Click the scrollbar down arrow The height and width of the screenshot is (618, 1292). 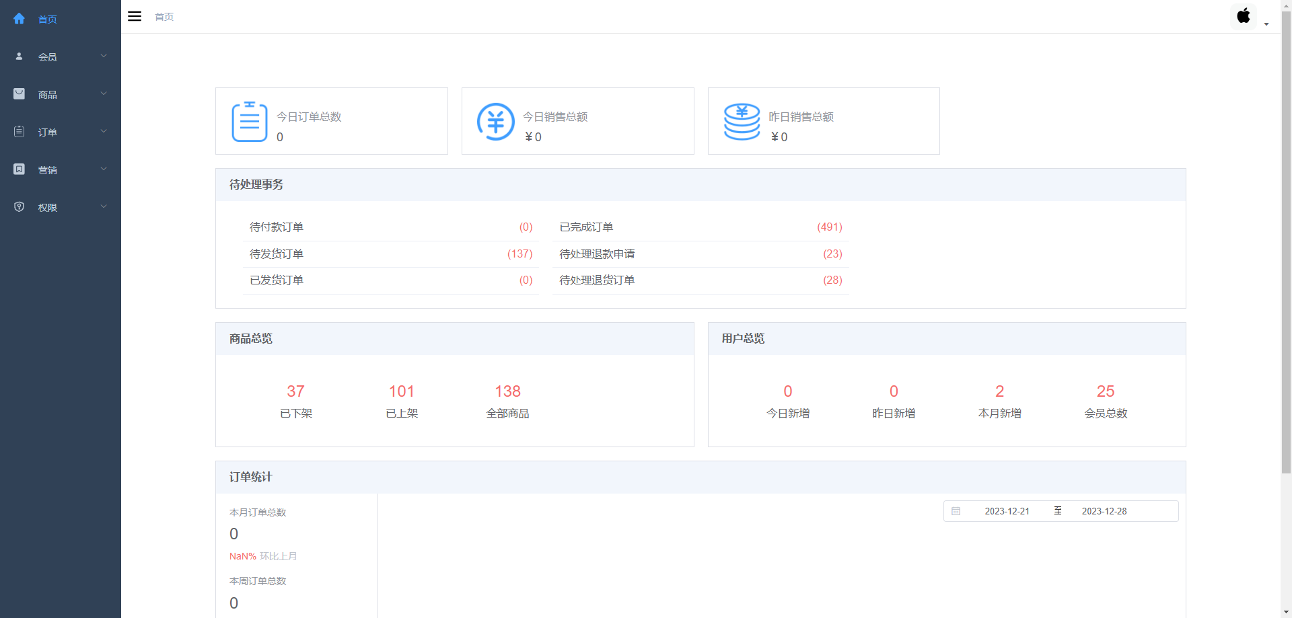point(1286,612)
